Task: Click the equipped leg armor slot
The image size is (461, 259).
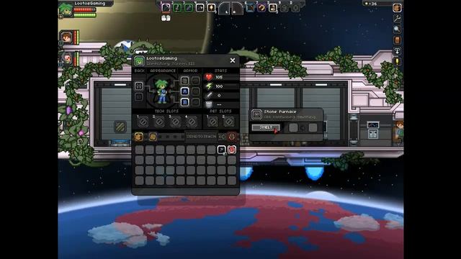Action: [x=184, y=102]
